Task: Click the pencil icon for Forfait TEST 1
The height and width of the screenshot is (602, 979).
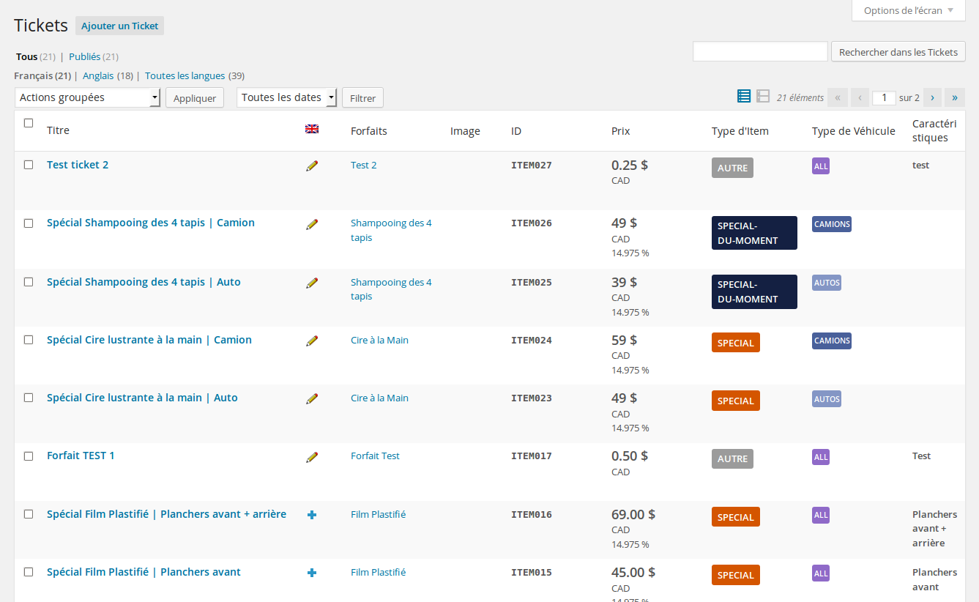Action: (312, 457)
